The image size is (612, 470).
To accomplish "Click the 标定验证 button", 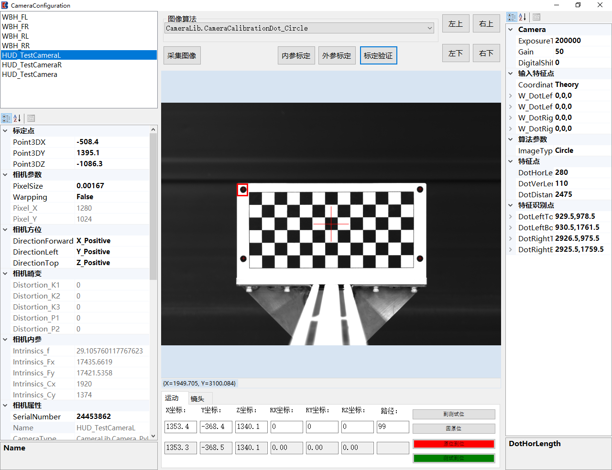I will click(378, 55).
